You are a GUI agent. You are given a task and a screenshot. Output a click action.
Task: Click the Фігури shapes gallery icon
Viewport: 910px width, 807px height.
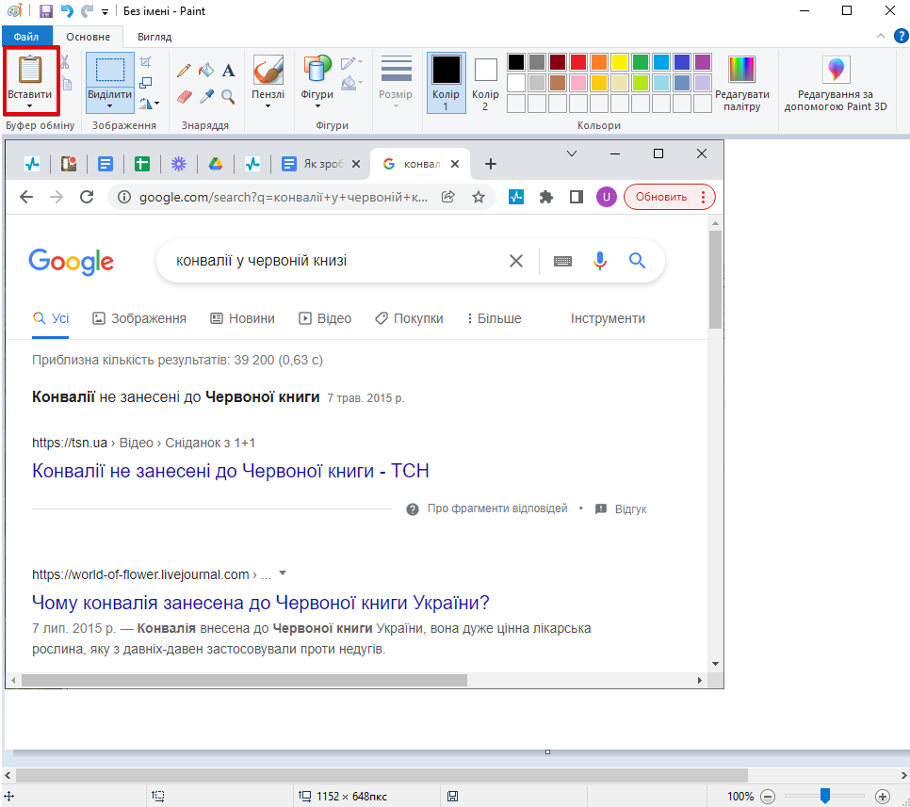317,70
